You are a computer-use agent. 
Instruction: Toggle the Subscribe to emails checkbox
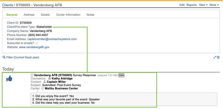(37, 43)
